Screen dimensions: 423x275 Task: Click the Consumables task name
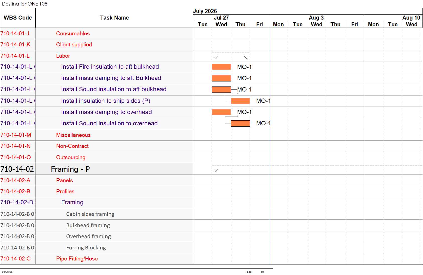73,34
